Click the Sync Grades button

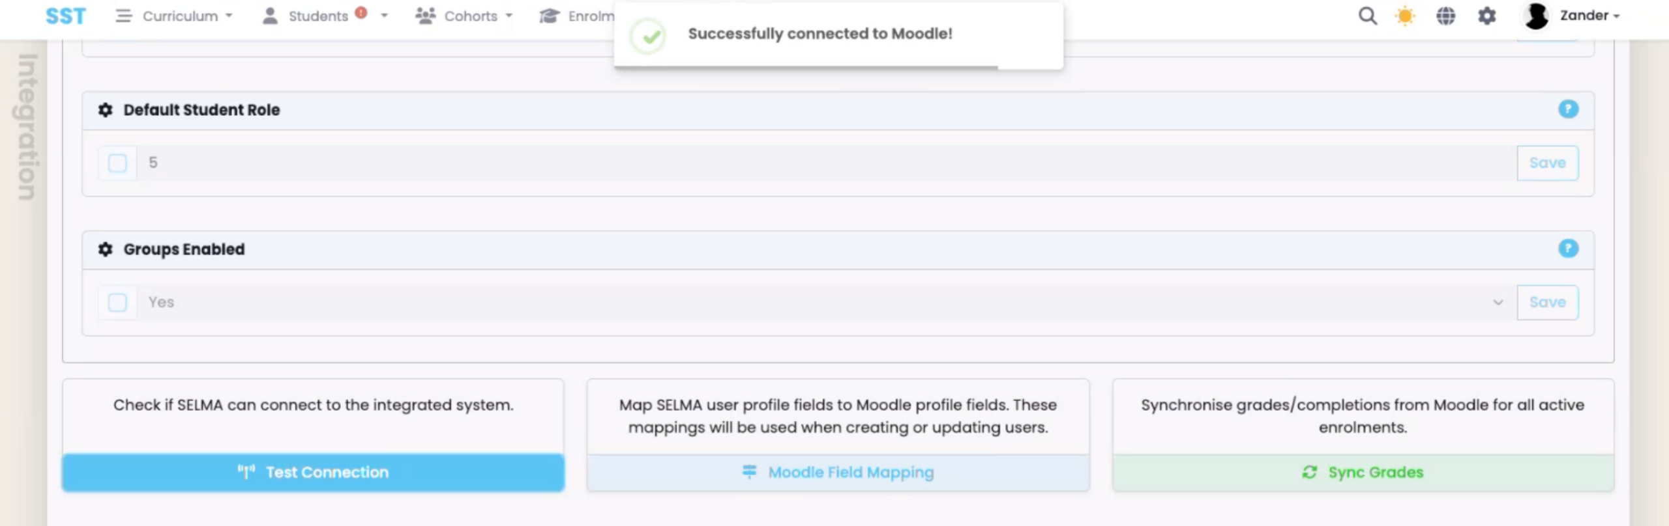pyautogui.click(x=1363, y=473)
